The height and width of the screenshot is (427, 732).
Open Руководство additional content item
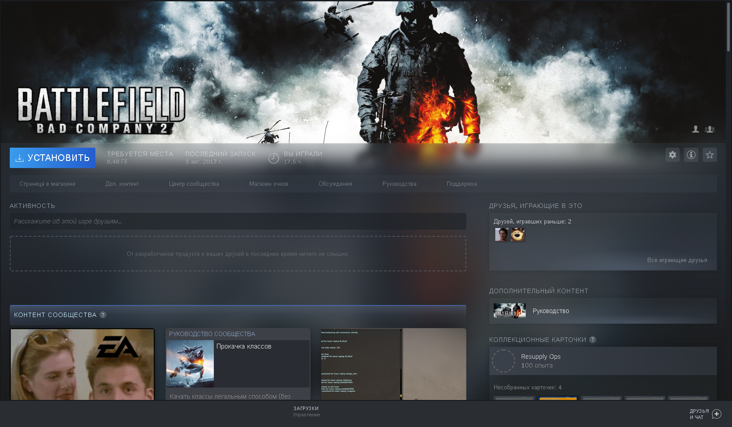coord(603,311)
